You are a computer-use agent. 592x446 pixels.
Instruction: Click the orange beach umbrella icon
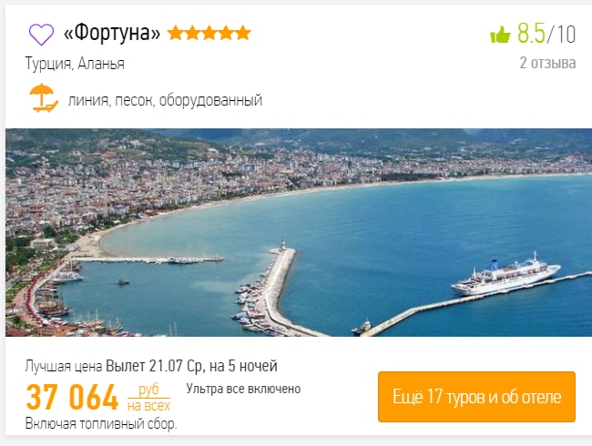[44, 98]
